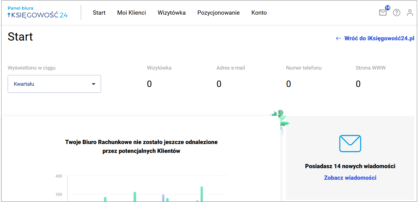Viewport: 418px width, 202px height.
Task: Click the Numer telefonu counter value
Action: [x=289, y=84]
